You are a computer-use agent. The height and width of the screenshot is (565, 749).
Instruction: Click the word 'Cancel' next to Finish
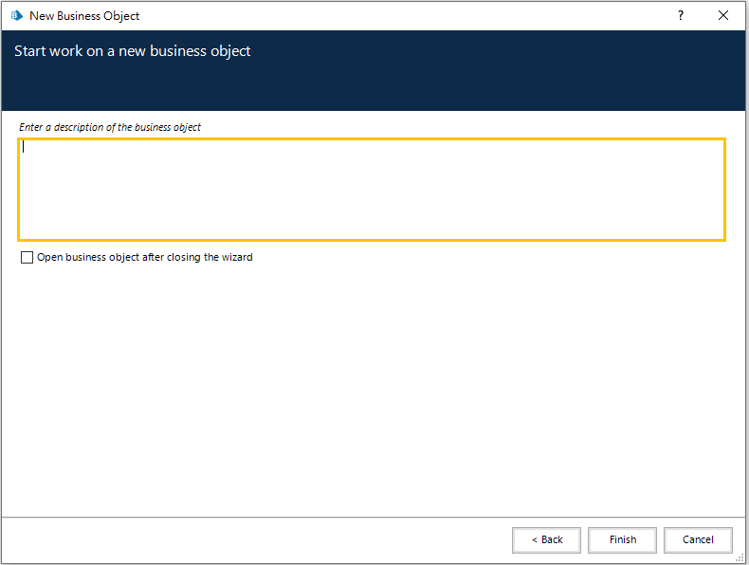[698, 539]
